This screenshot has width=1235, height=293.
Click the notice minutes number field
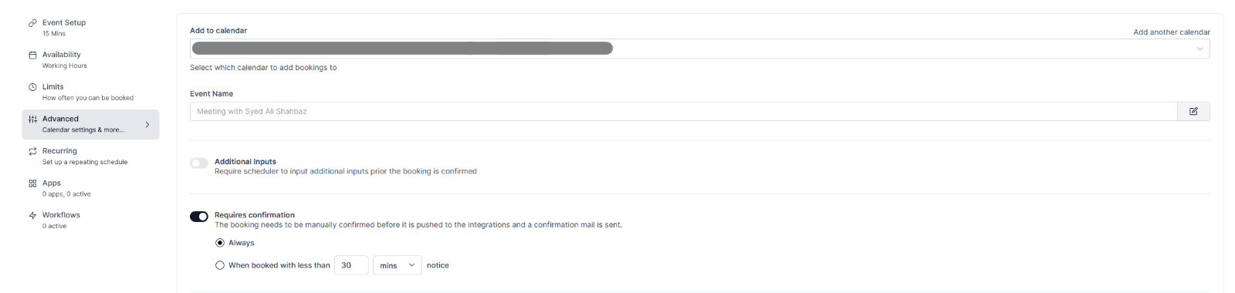351,265
